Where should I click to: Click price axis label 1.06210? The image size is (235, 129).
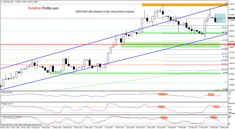[232, 69]
